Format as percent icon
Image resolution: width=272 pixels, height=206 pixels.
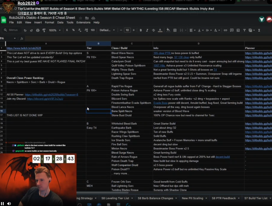[x=73, y=30]
